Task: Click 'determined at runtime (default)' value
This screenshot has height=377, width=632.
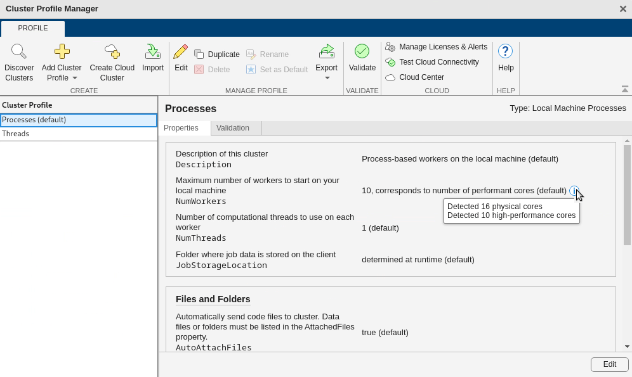Action: (418, 260)
